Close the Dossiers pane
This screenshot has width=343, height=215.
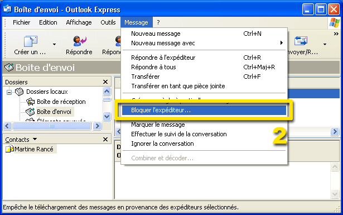point(105,82)
